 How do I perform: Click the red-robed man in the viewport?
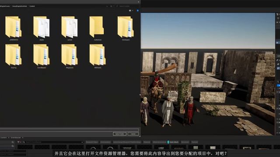[190, 111]
